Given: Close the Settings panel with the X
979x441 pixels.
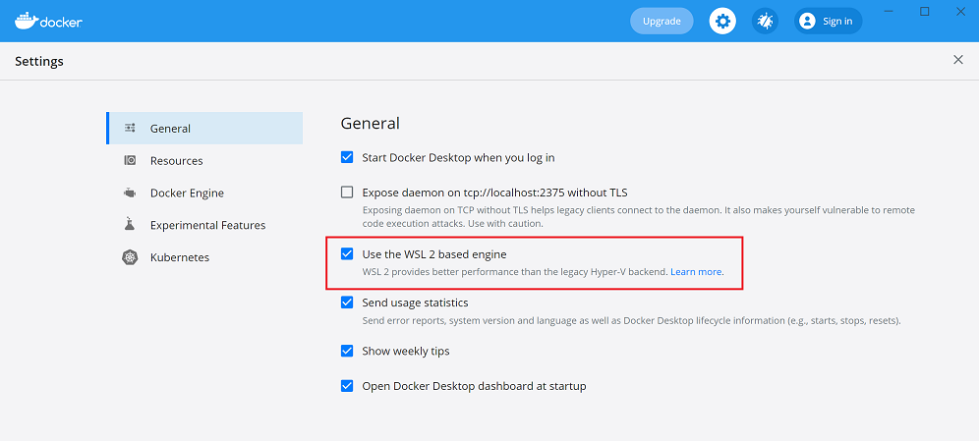Looking at the screenshot, I should pos(957,60).
